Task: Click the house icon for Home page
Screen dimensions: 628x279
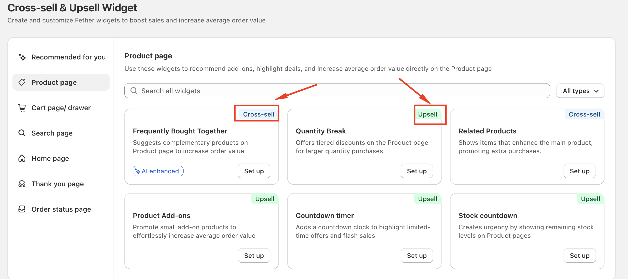Action: pyautogui.click(x=22, y=158)
